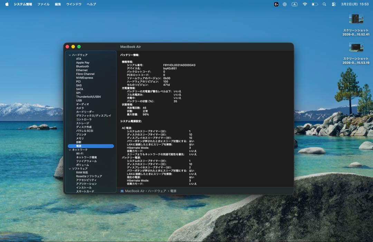This screenshot has height=242, width=373.
Task: Select メモリ in the sidebar
Action: pos(80,138)
